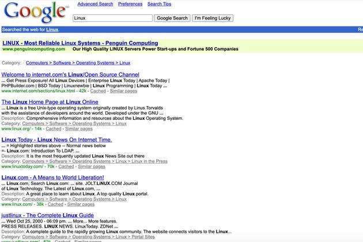Open Linux.com A Means to World Liberation
The image size is (363, 242).
tap(52, 177)
